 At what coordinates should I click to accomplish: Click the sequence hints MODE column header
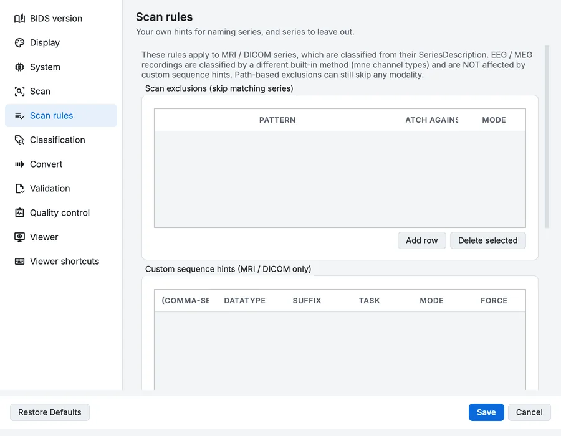tap(431, 301)
